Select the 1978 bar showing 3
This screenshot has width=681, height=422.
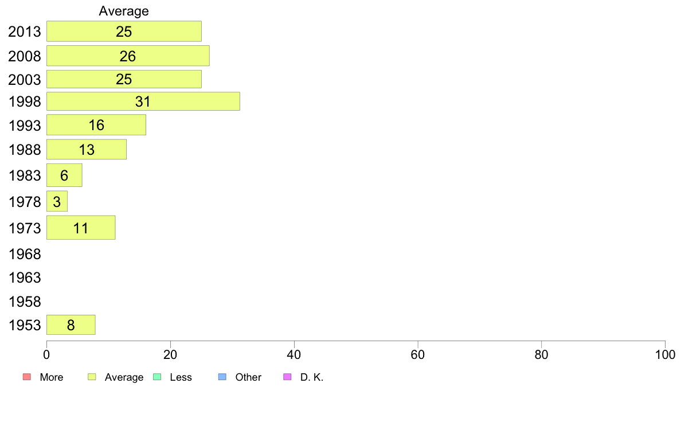[57, 201]
